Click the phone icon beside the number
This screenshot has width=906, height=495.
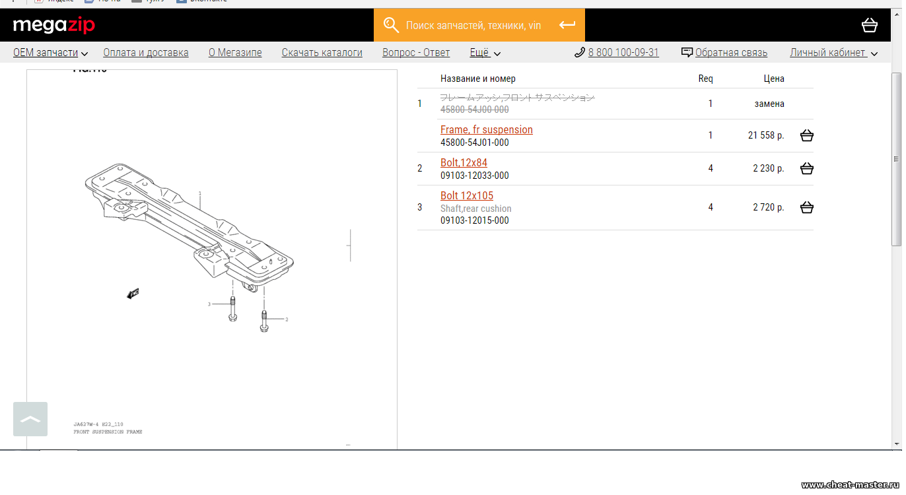(579, 53)
